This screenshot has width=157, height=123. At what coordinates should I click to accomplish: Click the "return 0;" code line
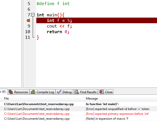[58, 32]
